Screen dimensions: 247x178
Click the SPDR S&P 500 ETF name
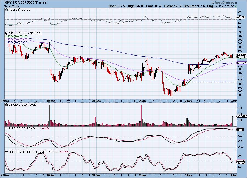(x=25, y=3)
